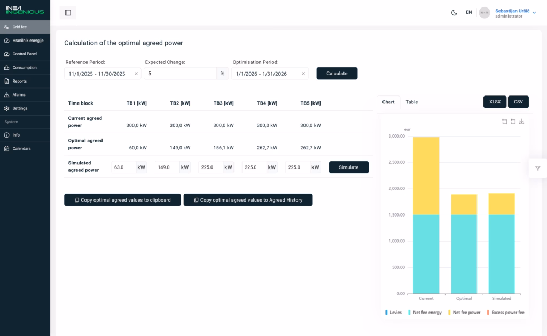Go to Calendars page
The image size is (547, 336).
pyautogui.click(x=25, y=149)
